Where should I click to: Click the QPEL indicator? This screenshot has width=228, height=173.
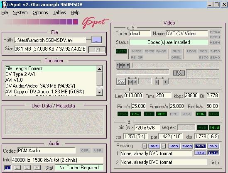[176, 57]
